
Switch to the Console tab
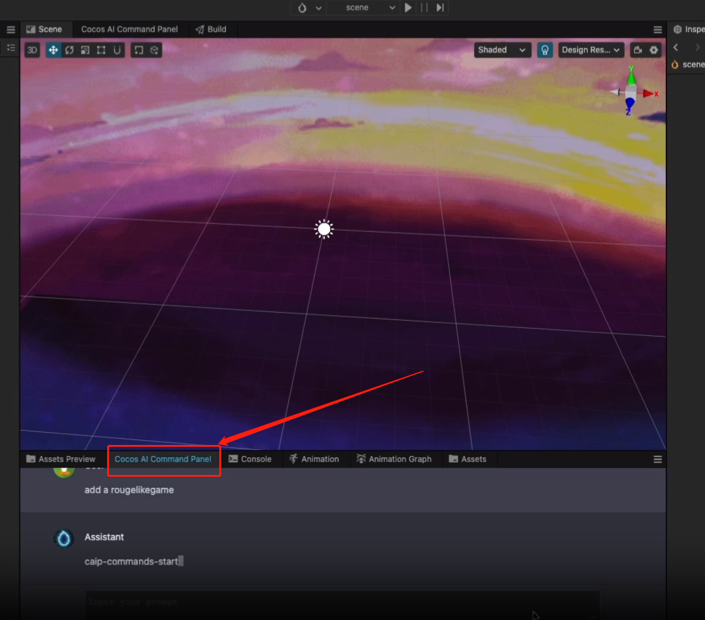coord(250,459)
